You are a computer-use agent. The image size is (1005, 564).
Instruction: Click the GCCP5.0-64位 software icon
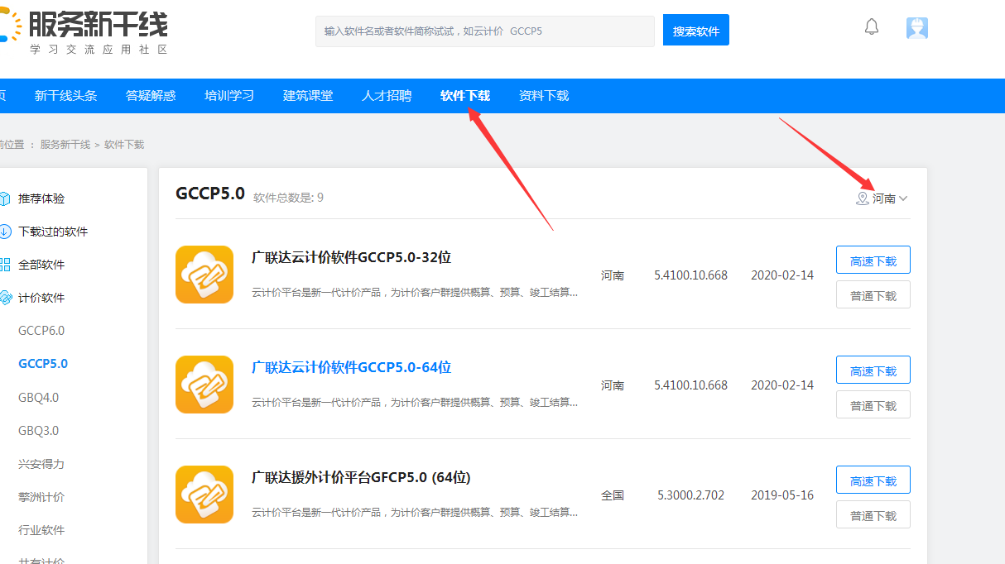pyautogui.click(x=204, y=385)
